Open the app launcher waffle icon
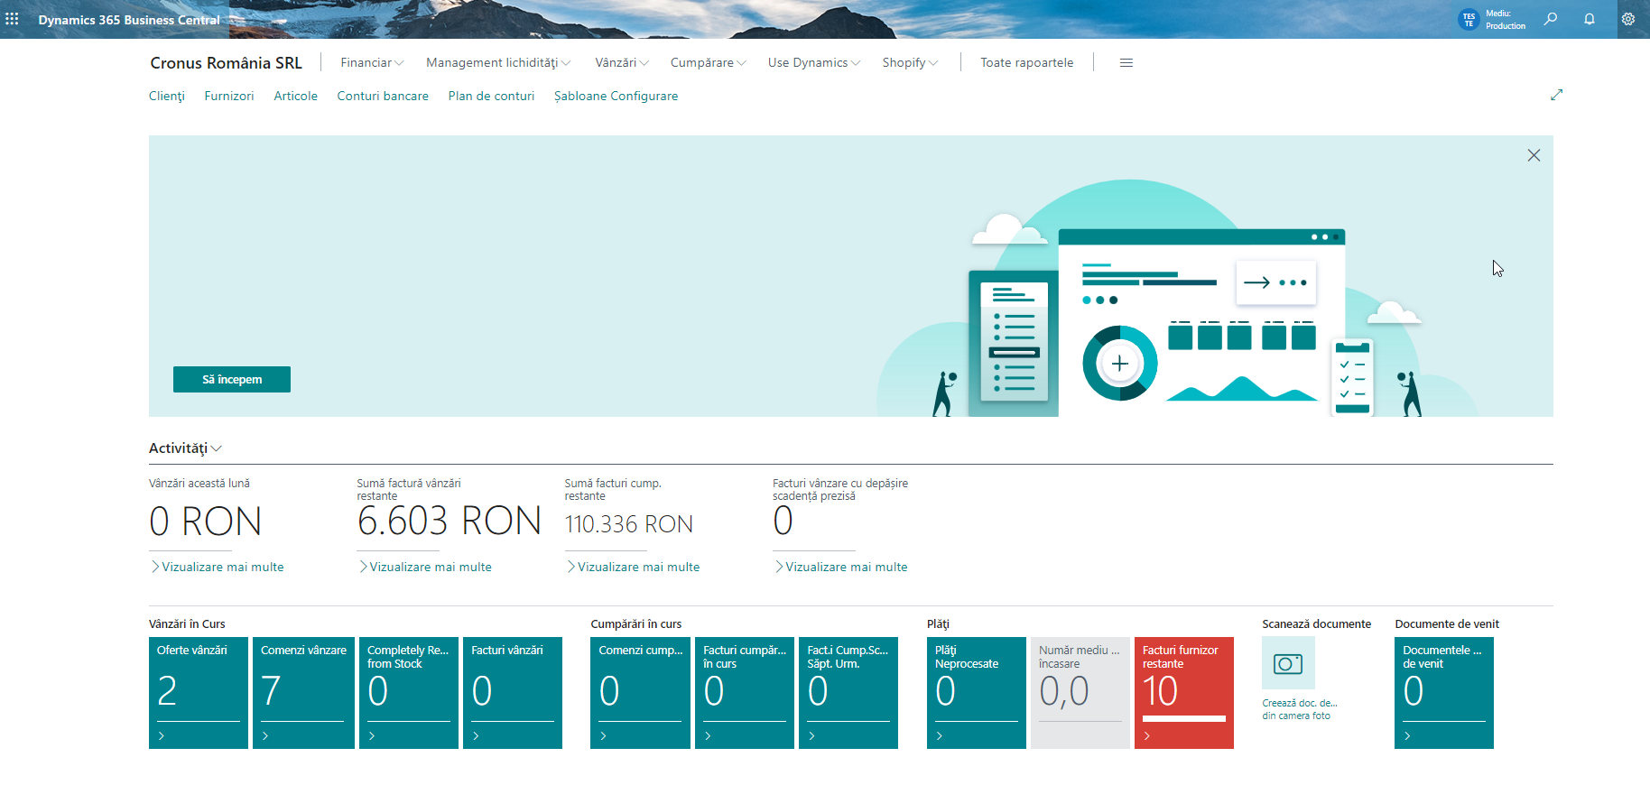Image resolution: width=1650 pixels, height=785 pixels. 12,19
